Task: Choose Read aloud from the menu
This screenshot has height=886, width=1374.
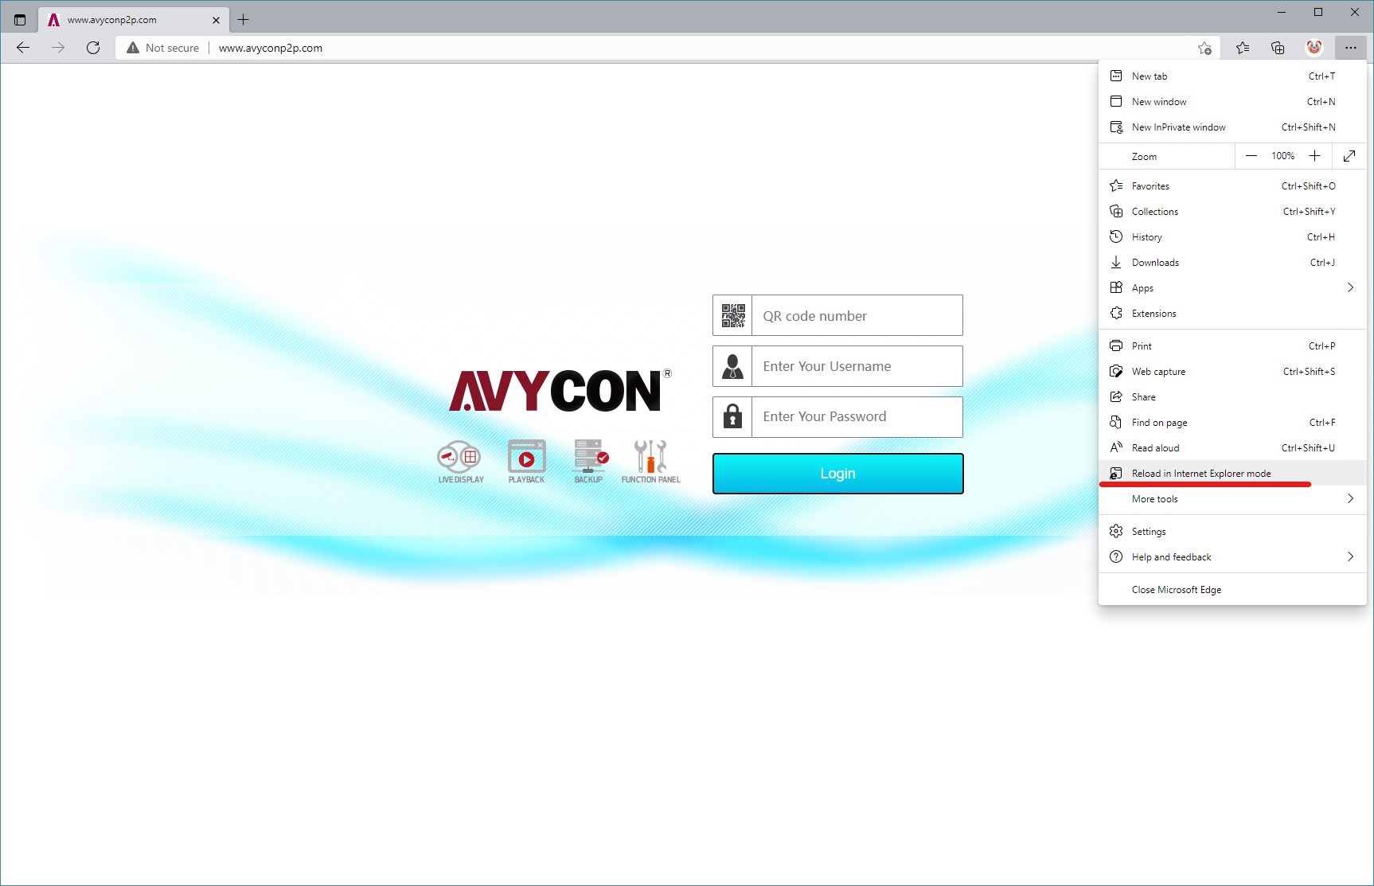Action: point(1232,448)
